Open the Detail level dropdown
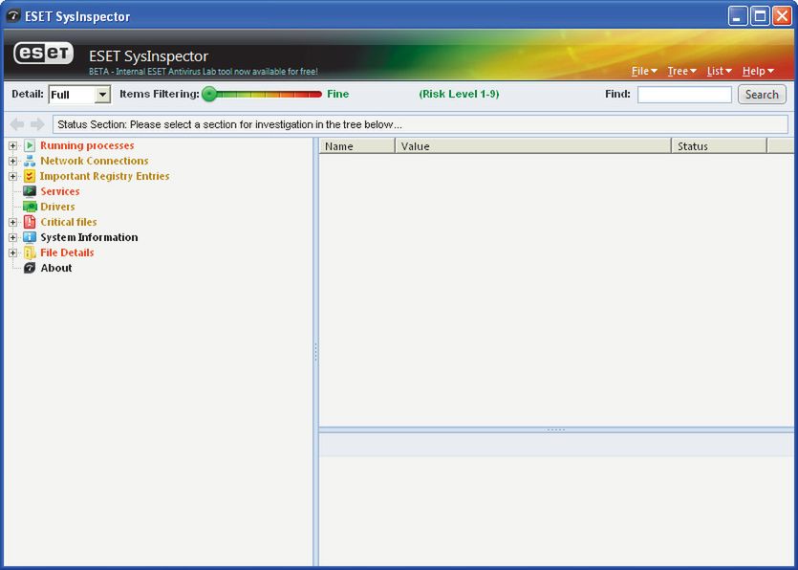798x570 pixels. pos(102,95)
